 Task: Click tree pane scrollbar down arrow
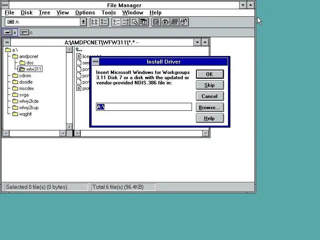(x=69, y=127)
